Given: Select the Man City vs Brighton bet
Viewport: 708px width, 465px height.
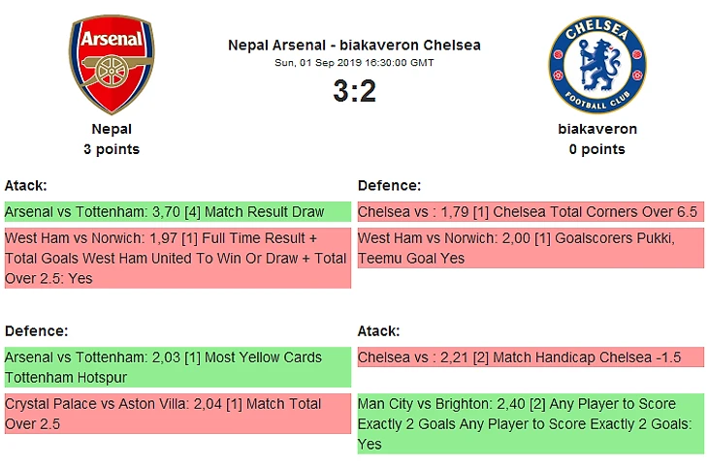Looking at the screenshot, I should coord(530,423).
